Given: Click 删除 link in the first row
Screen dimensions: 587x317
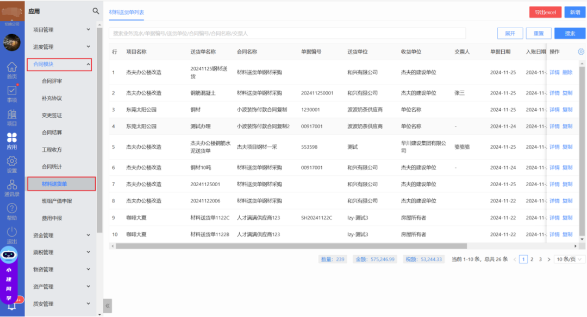Looking at the screenshot, I should point(567,72).
